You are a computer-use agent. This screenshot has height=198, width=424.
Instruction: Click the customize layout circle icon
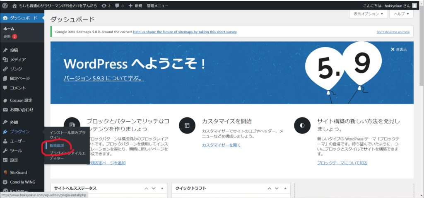pos(187,126)
